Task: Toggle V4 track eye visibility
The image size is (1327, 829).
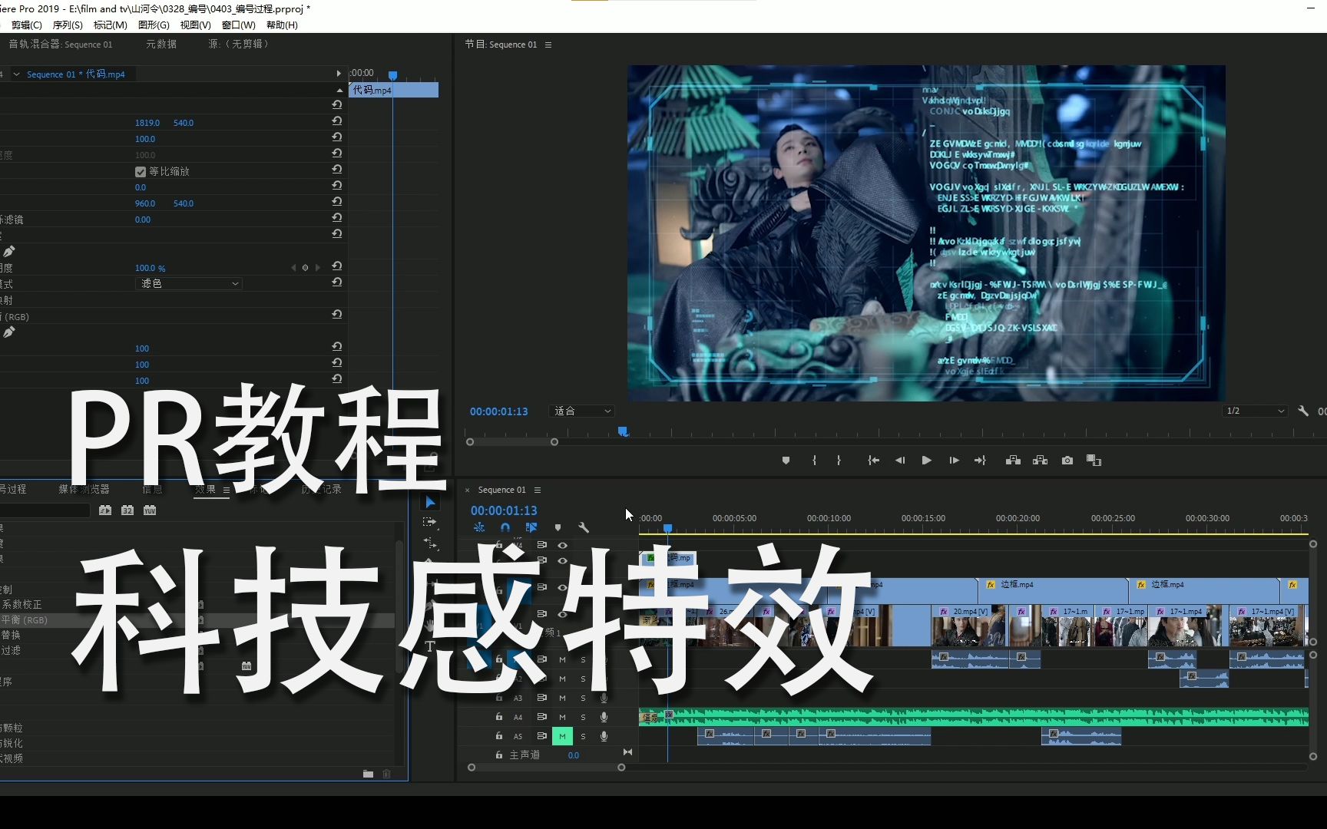Action: [562, 545]
